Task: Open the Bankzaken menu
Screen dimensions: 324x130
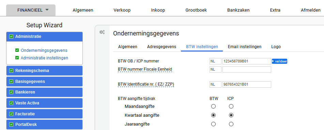Action: pyautogui.click(x=238, y=10)
